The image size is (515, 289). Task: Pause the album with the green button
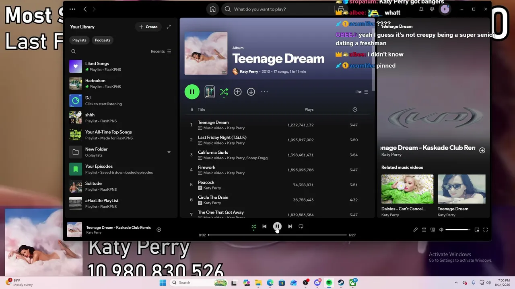click(192, 92)
